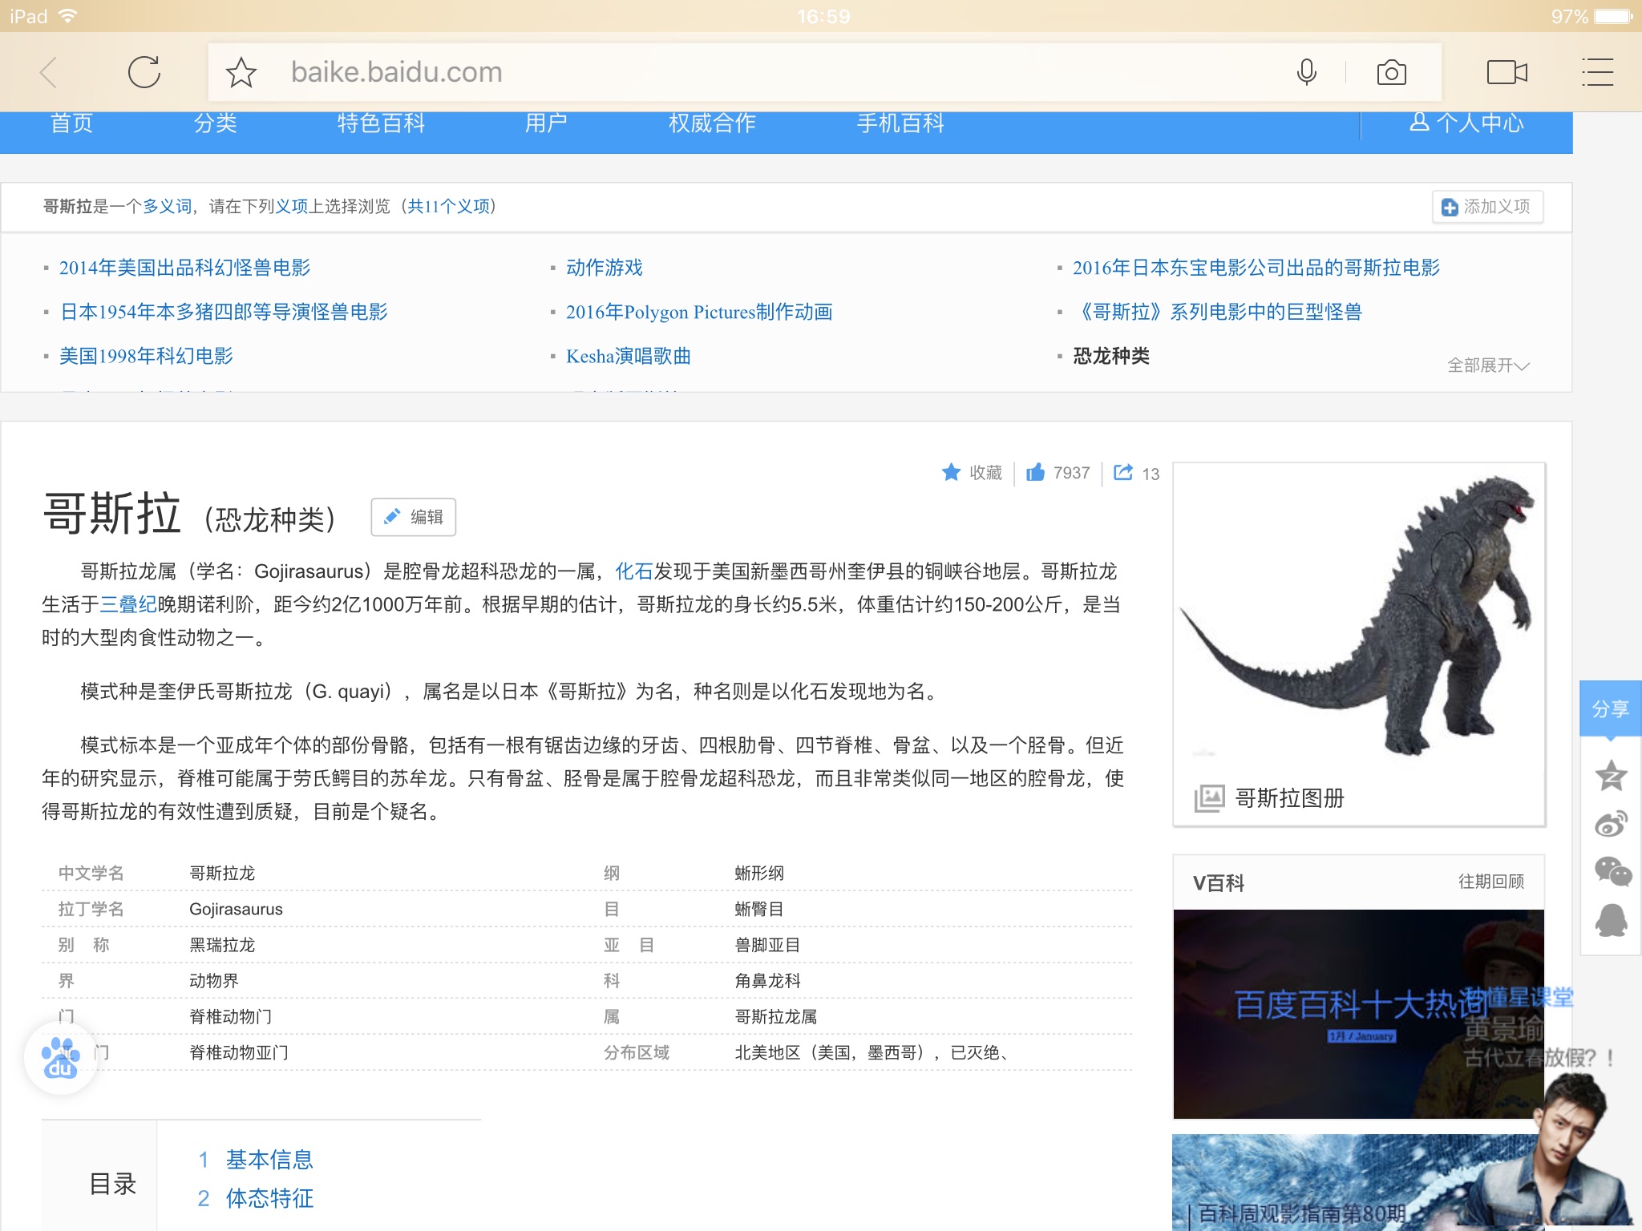Select the 蜥形纲 class value
1642x1231 pixels.
point(759,873)
